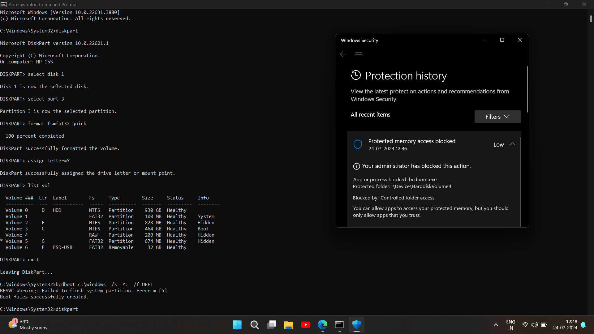Open Task View from the taskbar
The image size is (594, 334).
coord(272,325)
